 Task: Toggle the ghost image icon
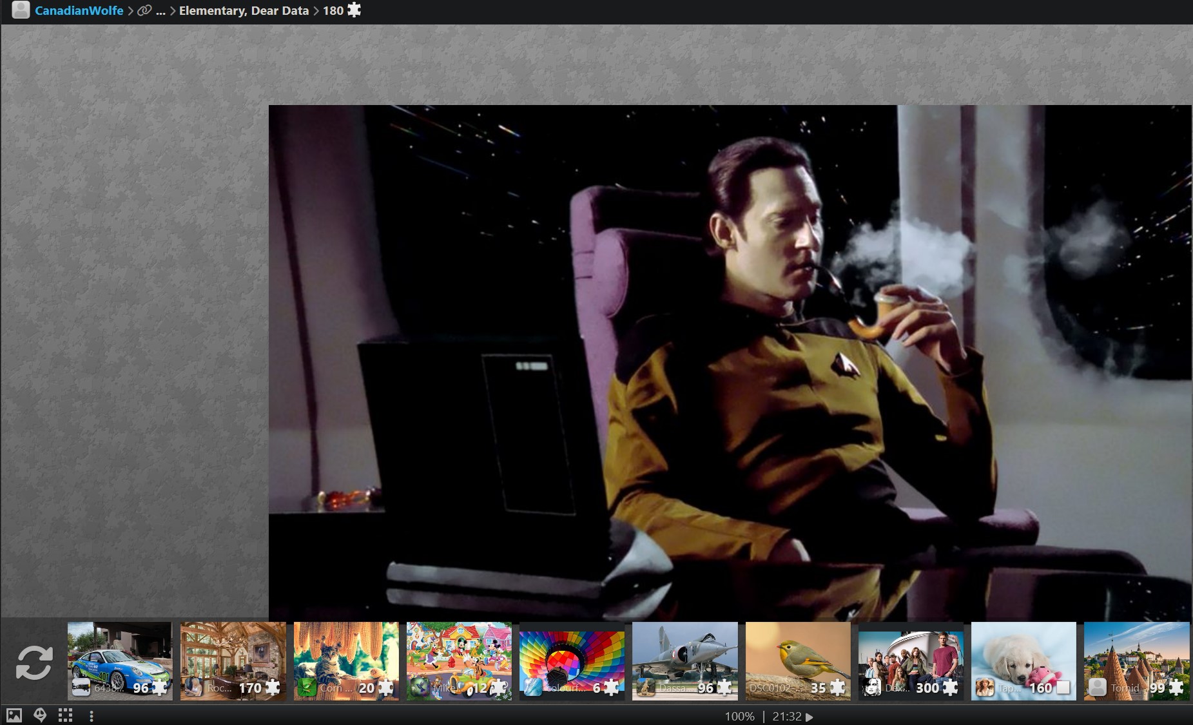coord(40,715)
